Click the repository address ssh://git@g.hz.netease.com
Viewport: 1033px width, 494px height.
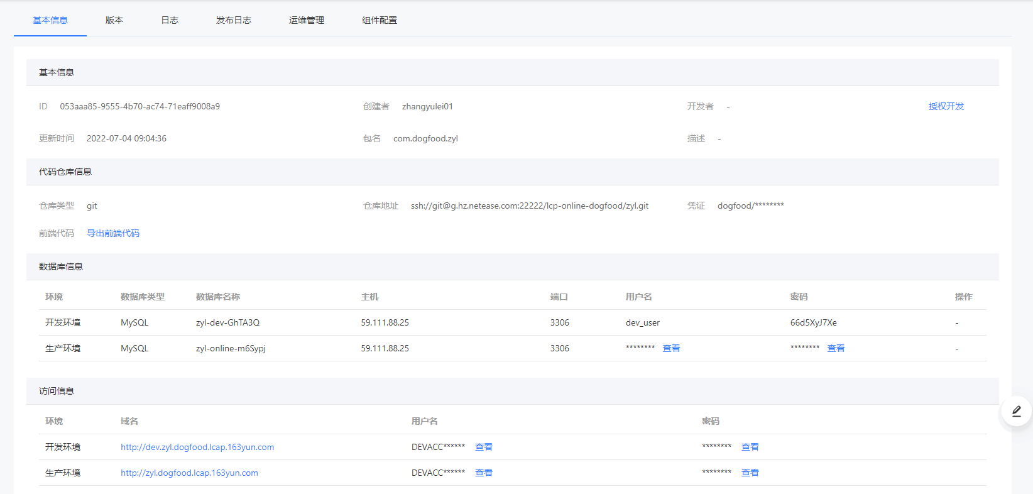(530, 206)
